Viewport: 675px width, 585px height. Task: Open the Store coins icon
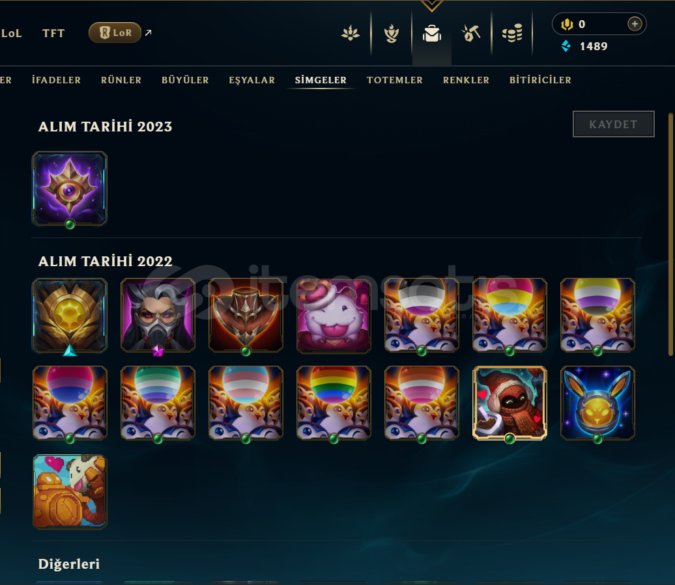click(512, 33)
